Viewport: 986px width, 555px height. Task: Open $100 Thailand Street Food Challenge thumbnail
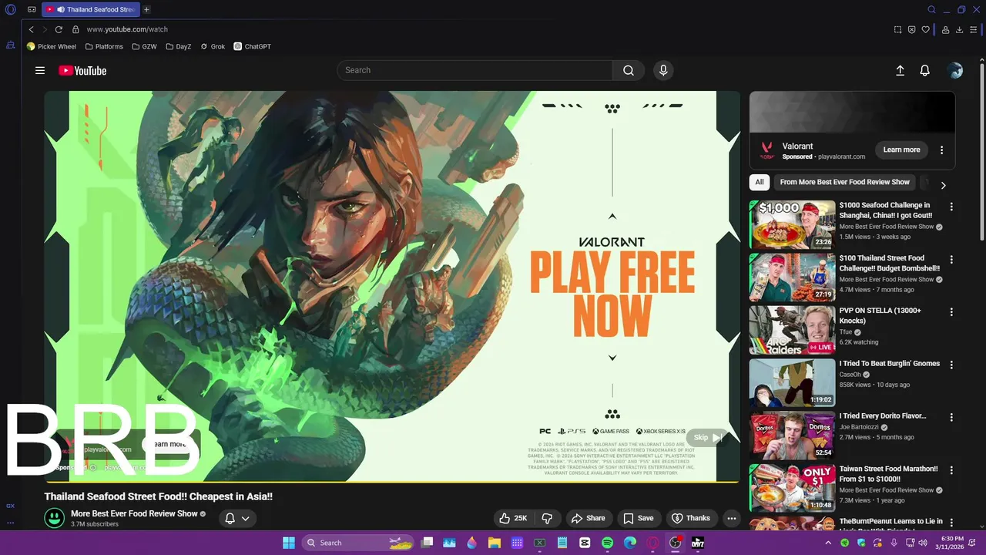coord(792,277)
